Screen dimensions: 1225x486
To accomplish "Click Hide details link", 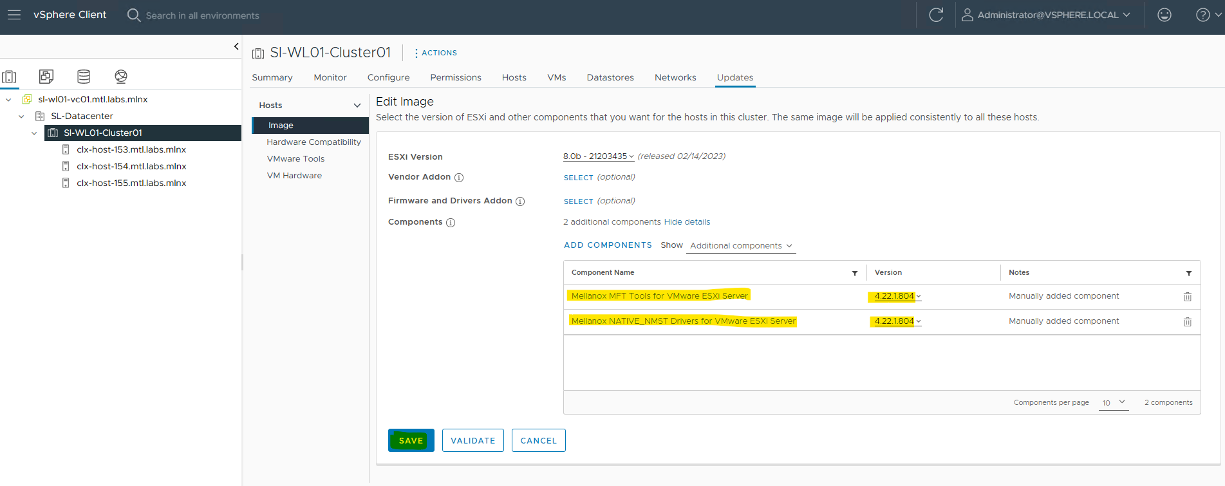I will [687, 222].
